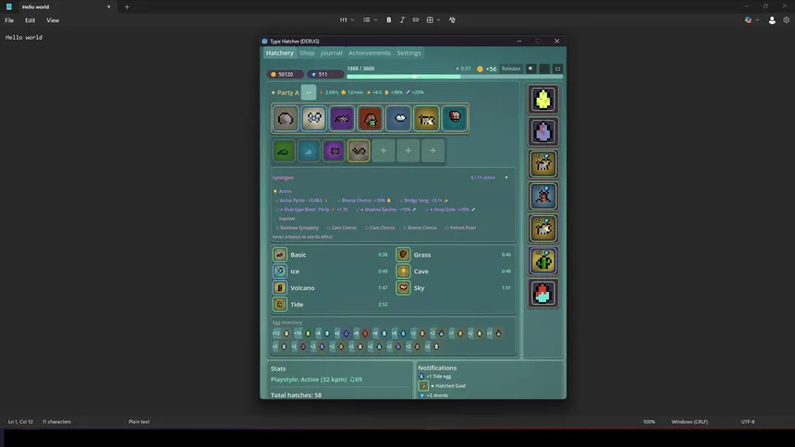Open the H1 heading dropdown
Screen dimensions: 795x447
pyautogui.click(x=347, y=19)
